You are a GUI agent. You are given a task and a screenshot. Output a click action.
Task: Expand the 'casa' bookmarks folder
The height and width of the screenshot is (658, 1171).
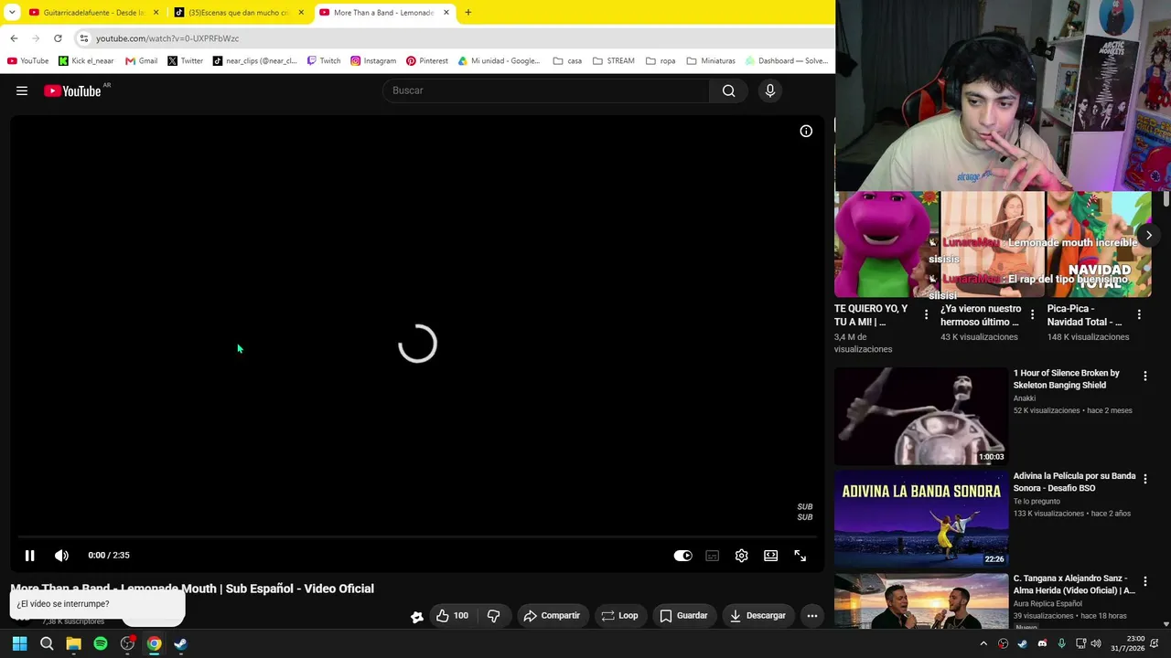coord(567,61)
